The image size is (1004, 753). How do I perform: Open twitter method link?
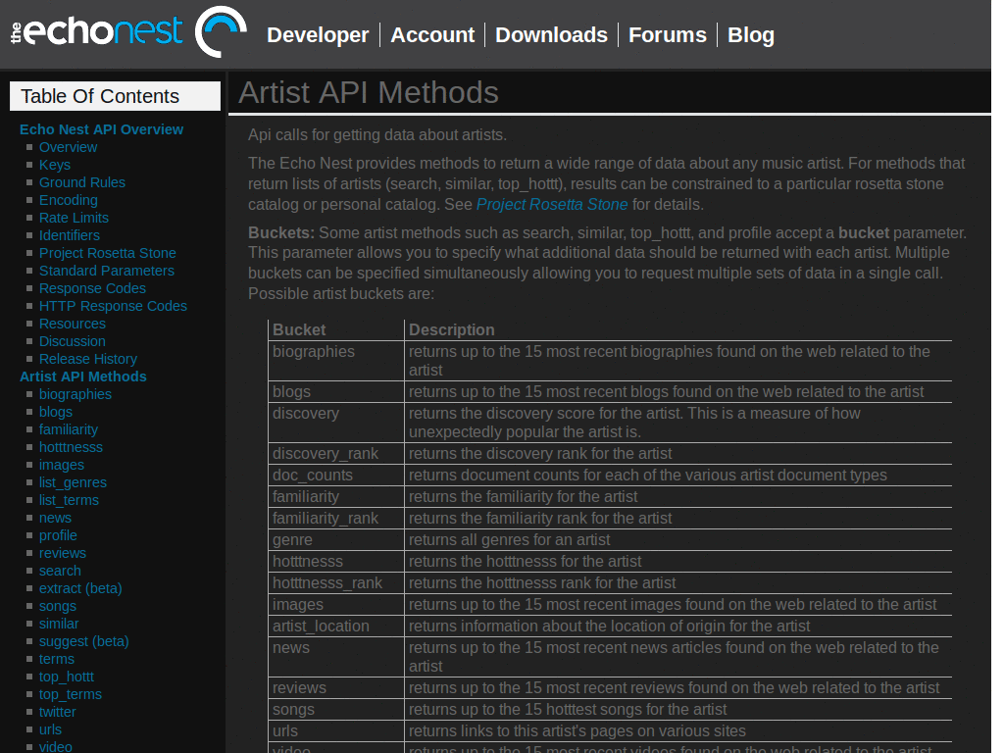click(x=58, y=712)
